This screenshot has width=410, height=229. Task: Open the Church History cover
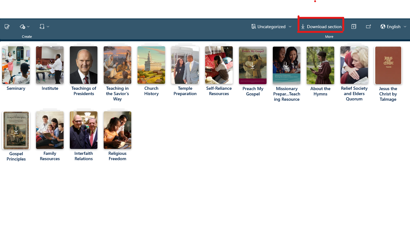tap(151, 65)
